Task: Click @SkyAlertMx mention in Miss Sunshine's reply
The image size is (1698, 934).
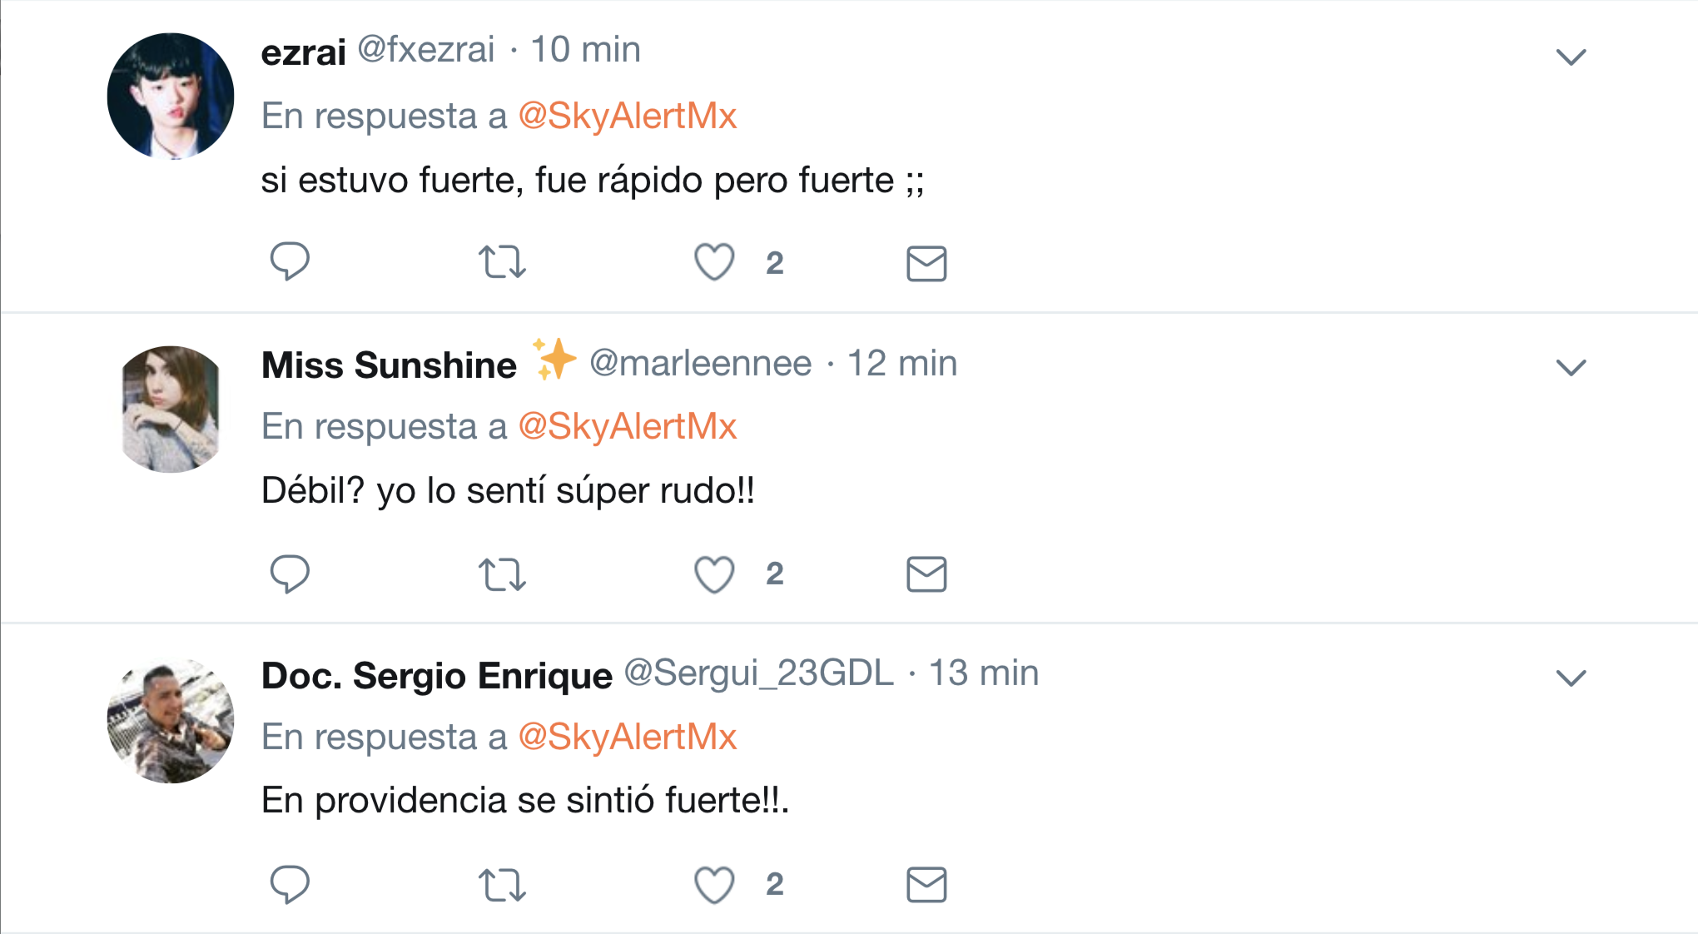Action: 627,426
